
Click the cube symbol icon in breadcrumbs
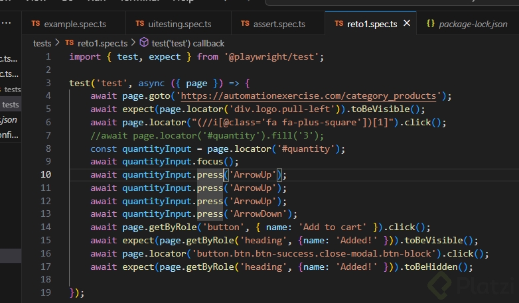[144, 42]
